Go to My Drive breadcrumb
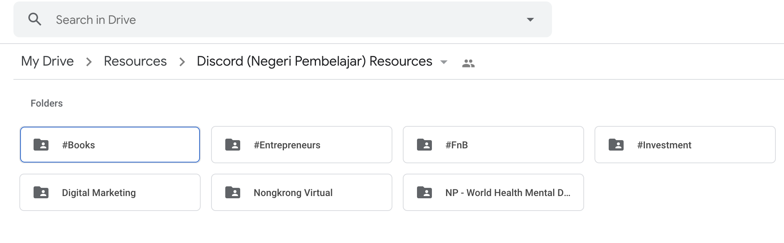 point(47,61)
